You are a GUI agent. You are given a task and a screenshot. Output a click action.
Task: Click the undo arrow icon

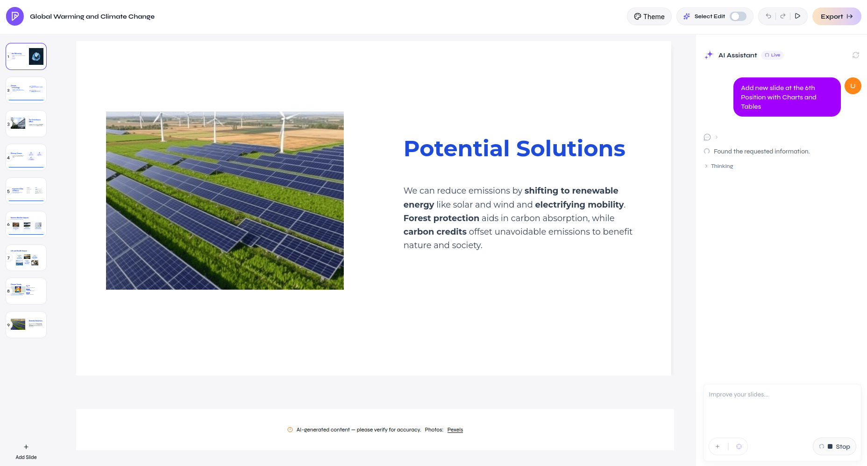(768, 16)
